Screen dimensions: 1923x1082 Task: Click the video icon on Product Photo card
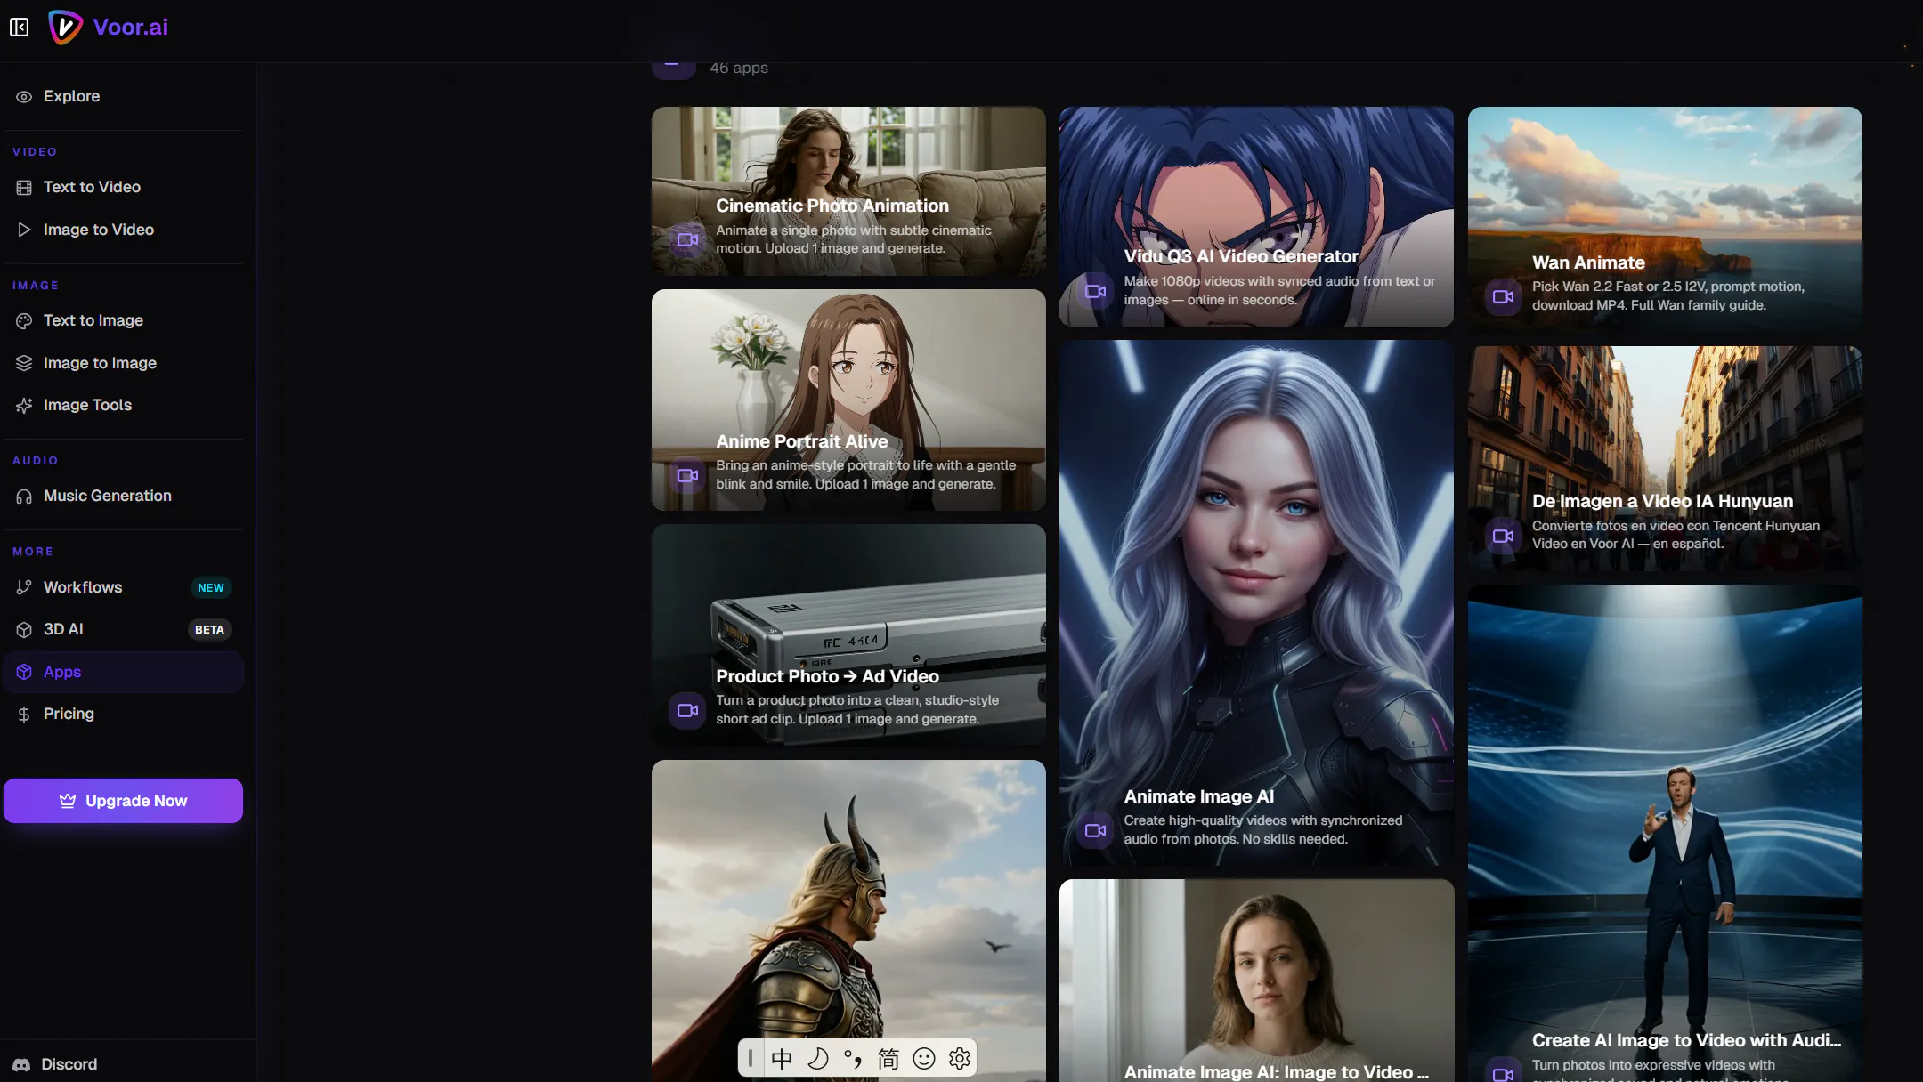point(687,710)
